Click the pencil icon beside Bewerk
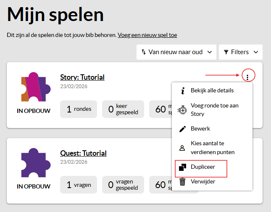The width and height of the screenshot is (271, 212). click(x=182, y=128)
